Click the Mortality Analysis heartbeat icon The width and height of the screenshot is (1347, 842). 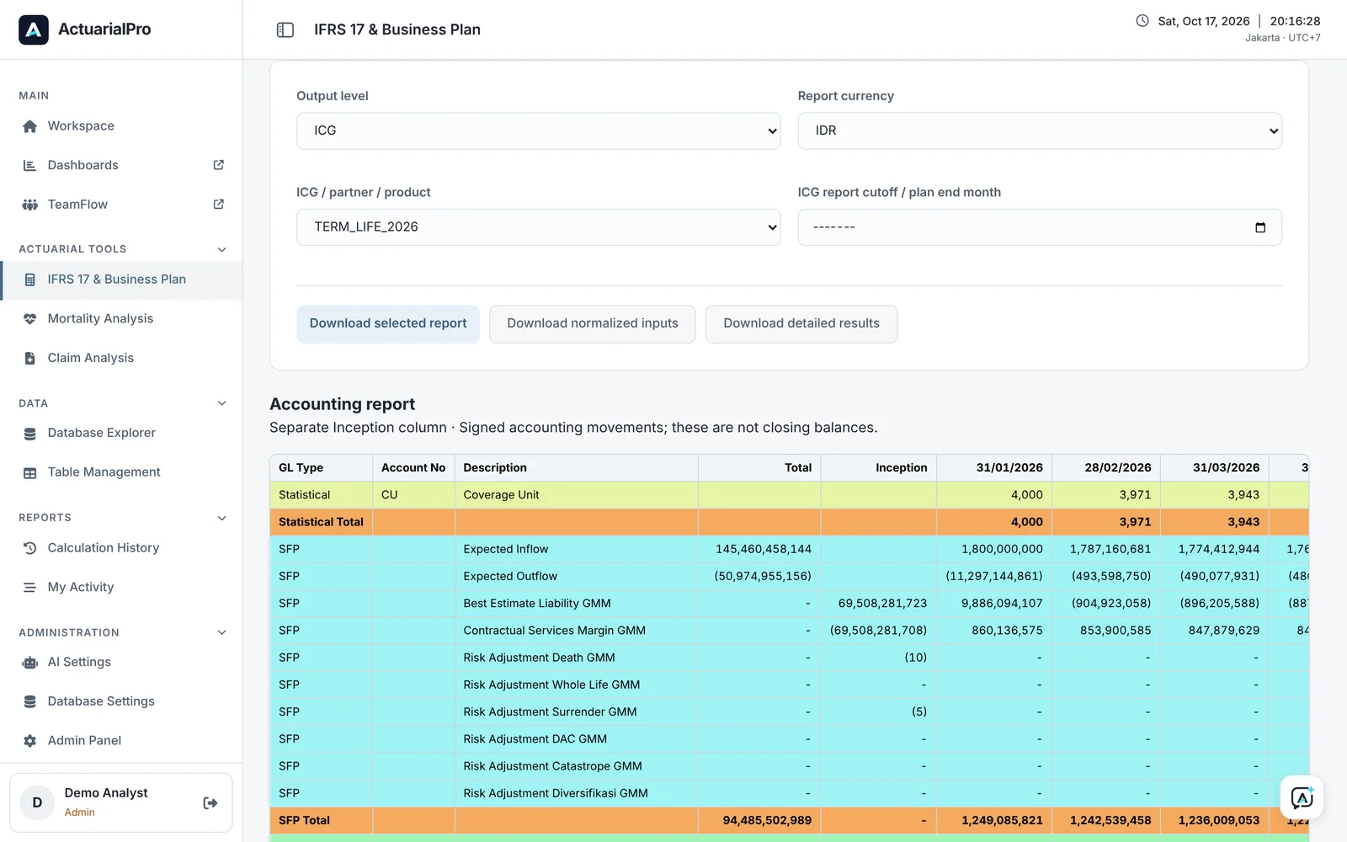coord(30,319)
